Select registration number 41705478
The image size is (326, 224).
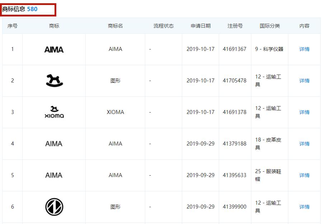tap(235, 80)
